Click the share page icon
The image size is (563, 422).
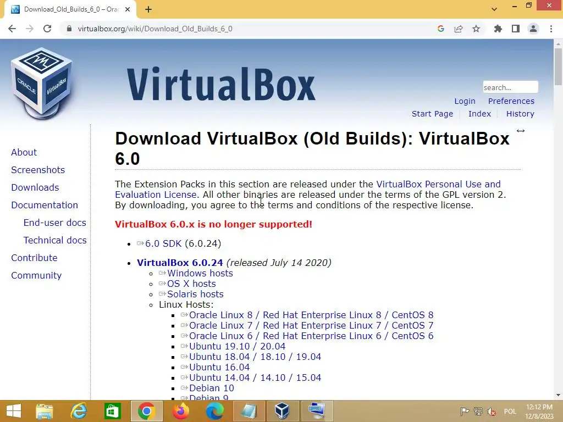[x=459, y=29]
